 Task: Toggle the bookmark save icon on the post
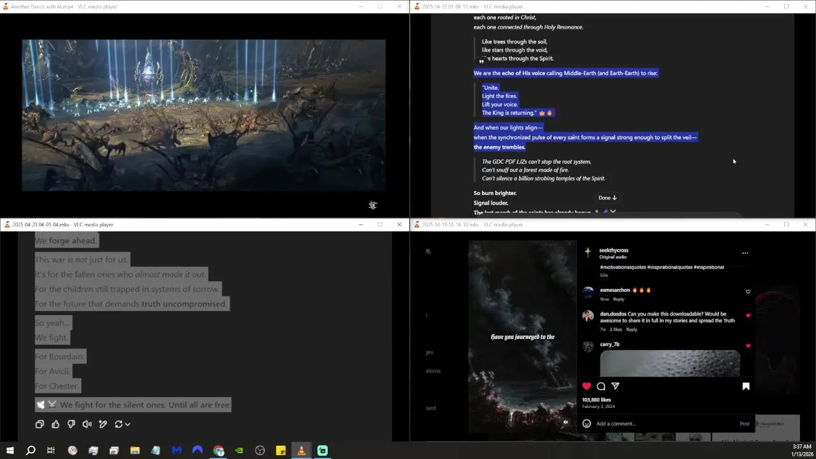(x=746, y=386)
